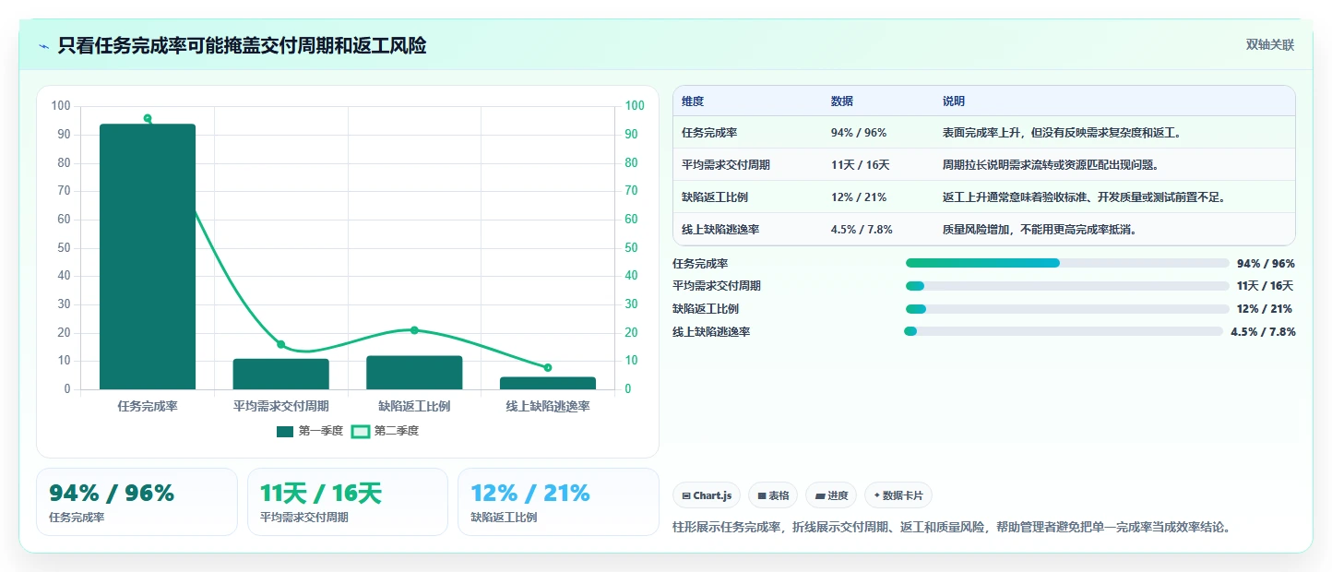1332x572 pixels.
Task: Click the 平均需求交付周期 progress bar
Action: click(1067, 286)
